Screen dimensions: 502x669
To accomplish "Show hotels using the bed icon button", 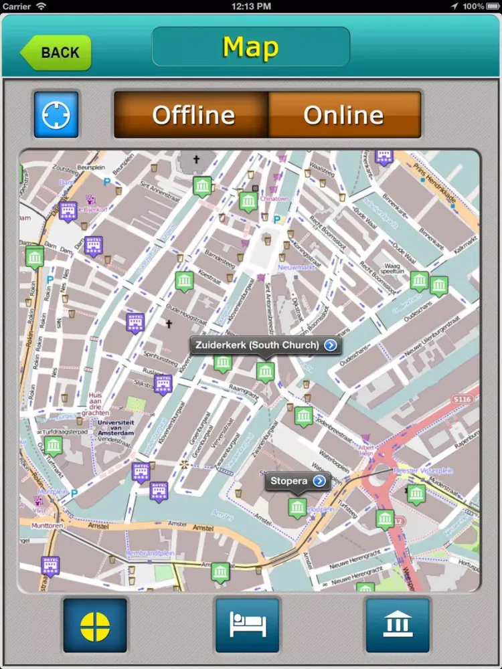I will click(x=248, y=626).
